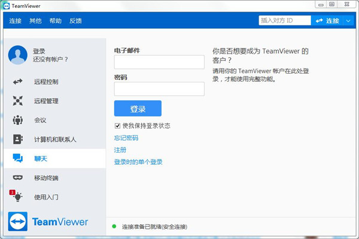This screenshot has width=359, height=239.
Task: Click the computers and contacts icon
Action: pos(17,139)
